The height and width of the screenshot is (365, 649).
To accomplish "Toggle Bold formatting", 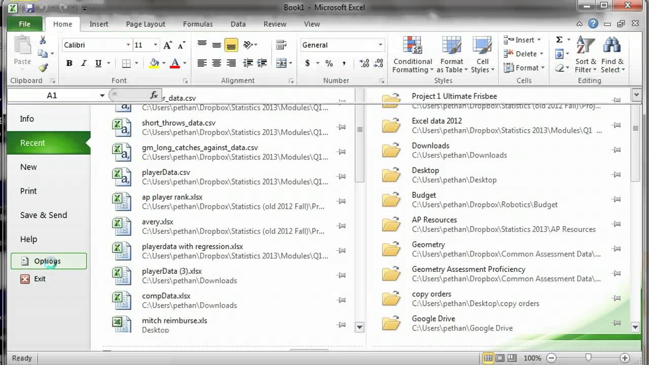I will pyautogui.click(x=69, y=63).
